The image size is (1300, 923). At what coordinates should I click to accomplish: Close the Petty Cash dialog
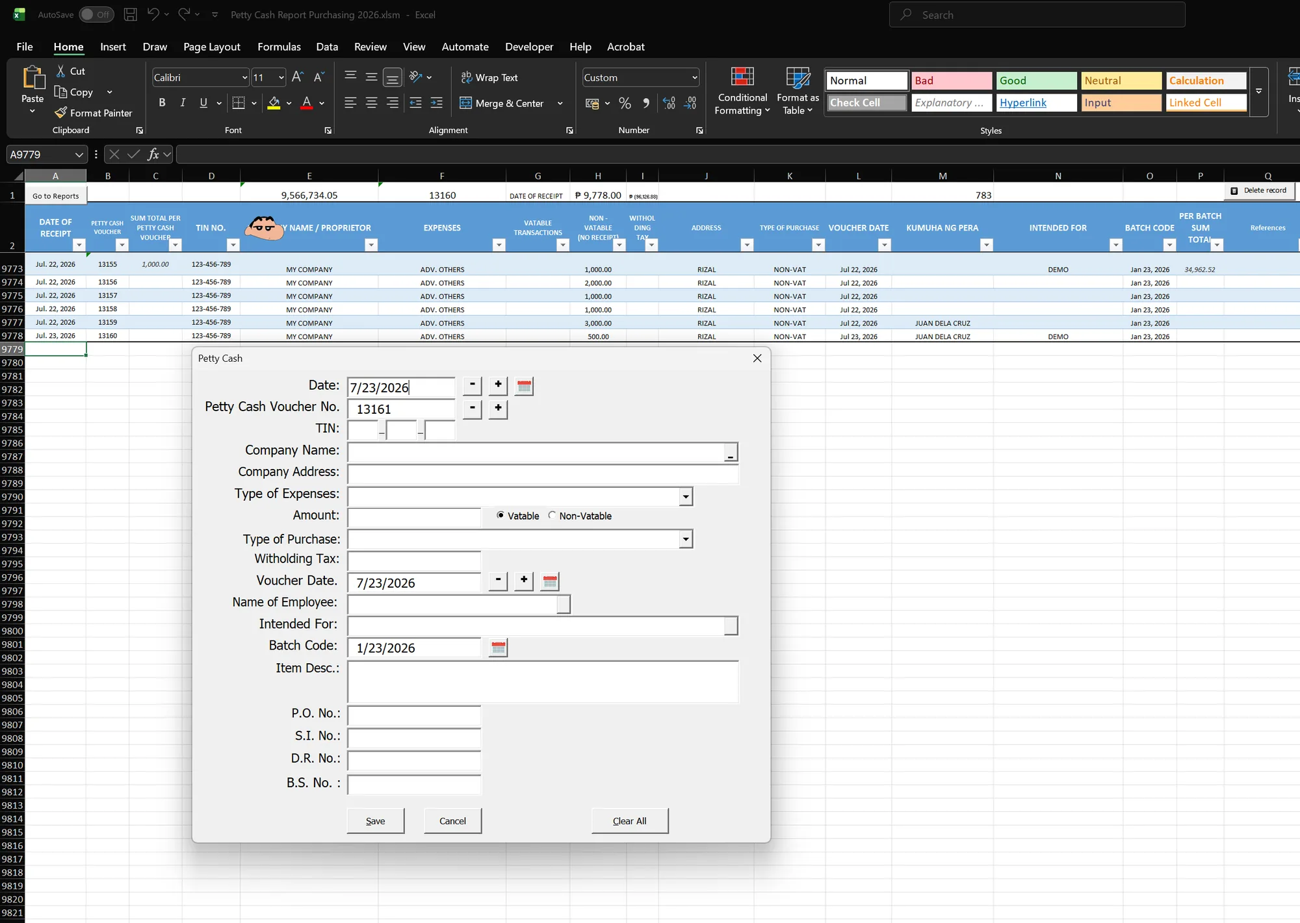click(x=757, y=359)
